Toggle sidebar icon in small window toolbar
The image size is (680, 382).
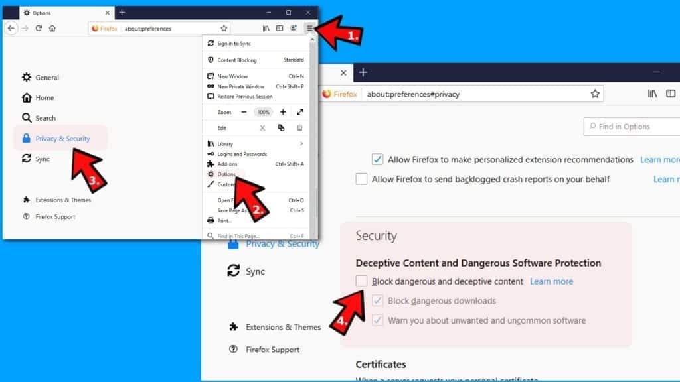point(280,28)
